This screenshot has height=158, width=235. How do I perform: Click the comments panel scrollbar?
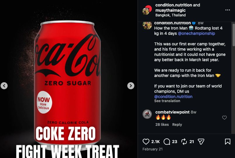click(x=233, y=35)
